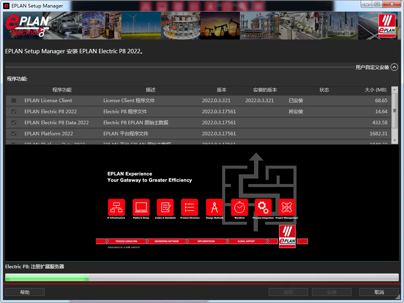The width and height of the screenshot is (404, 303).
Task: Collapse the 用户自定义安装 section
Action: pos(394,67)
